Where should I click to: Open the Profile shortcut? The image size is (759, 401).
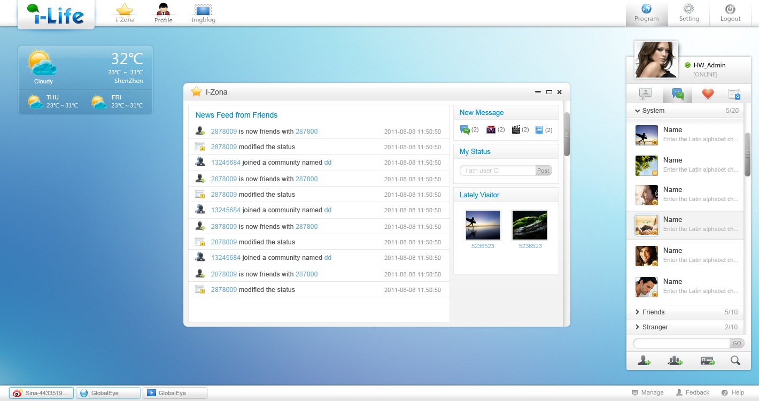[x=164, y=13]
